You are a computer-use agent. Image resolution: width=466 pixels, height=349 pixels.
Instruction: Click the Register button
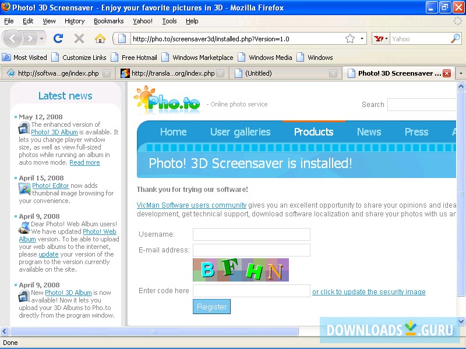[211, 307]
